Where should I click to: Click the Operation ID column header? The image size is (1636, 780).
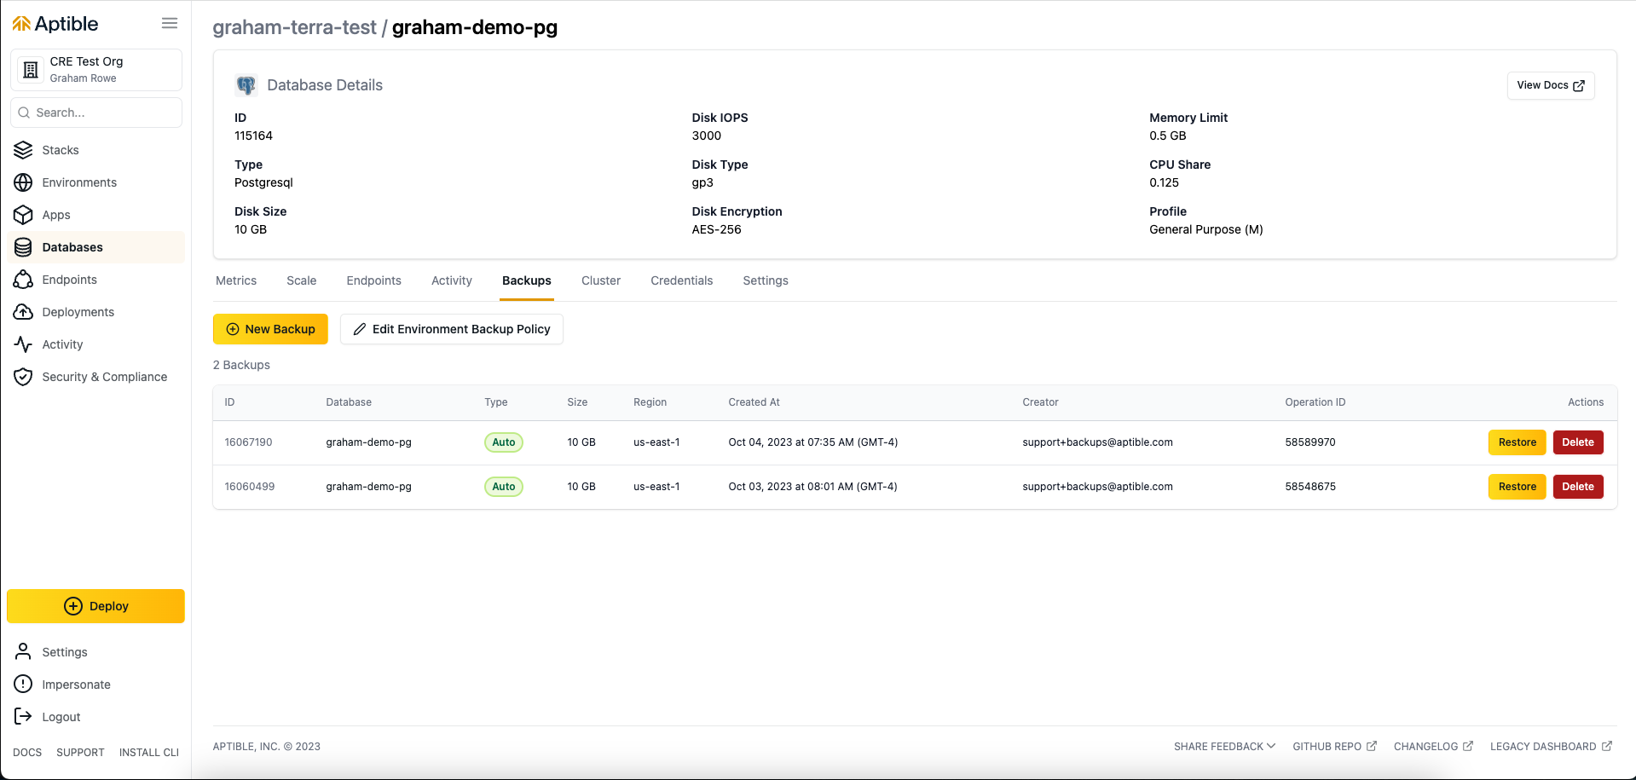click(x=1315, y=402)
